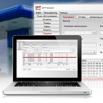Open the Клиенты section
The image size is (103, 103).
click(47, 20)
